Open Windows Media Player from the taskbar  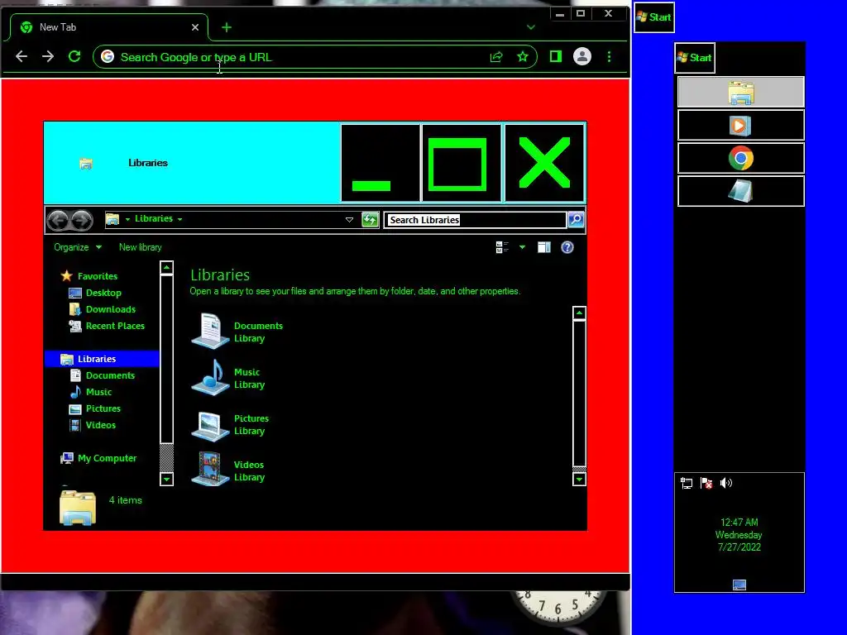[740, 126]
